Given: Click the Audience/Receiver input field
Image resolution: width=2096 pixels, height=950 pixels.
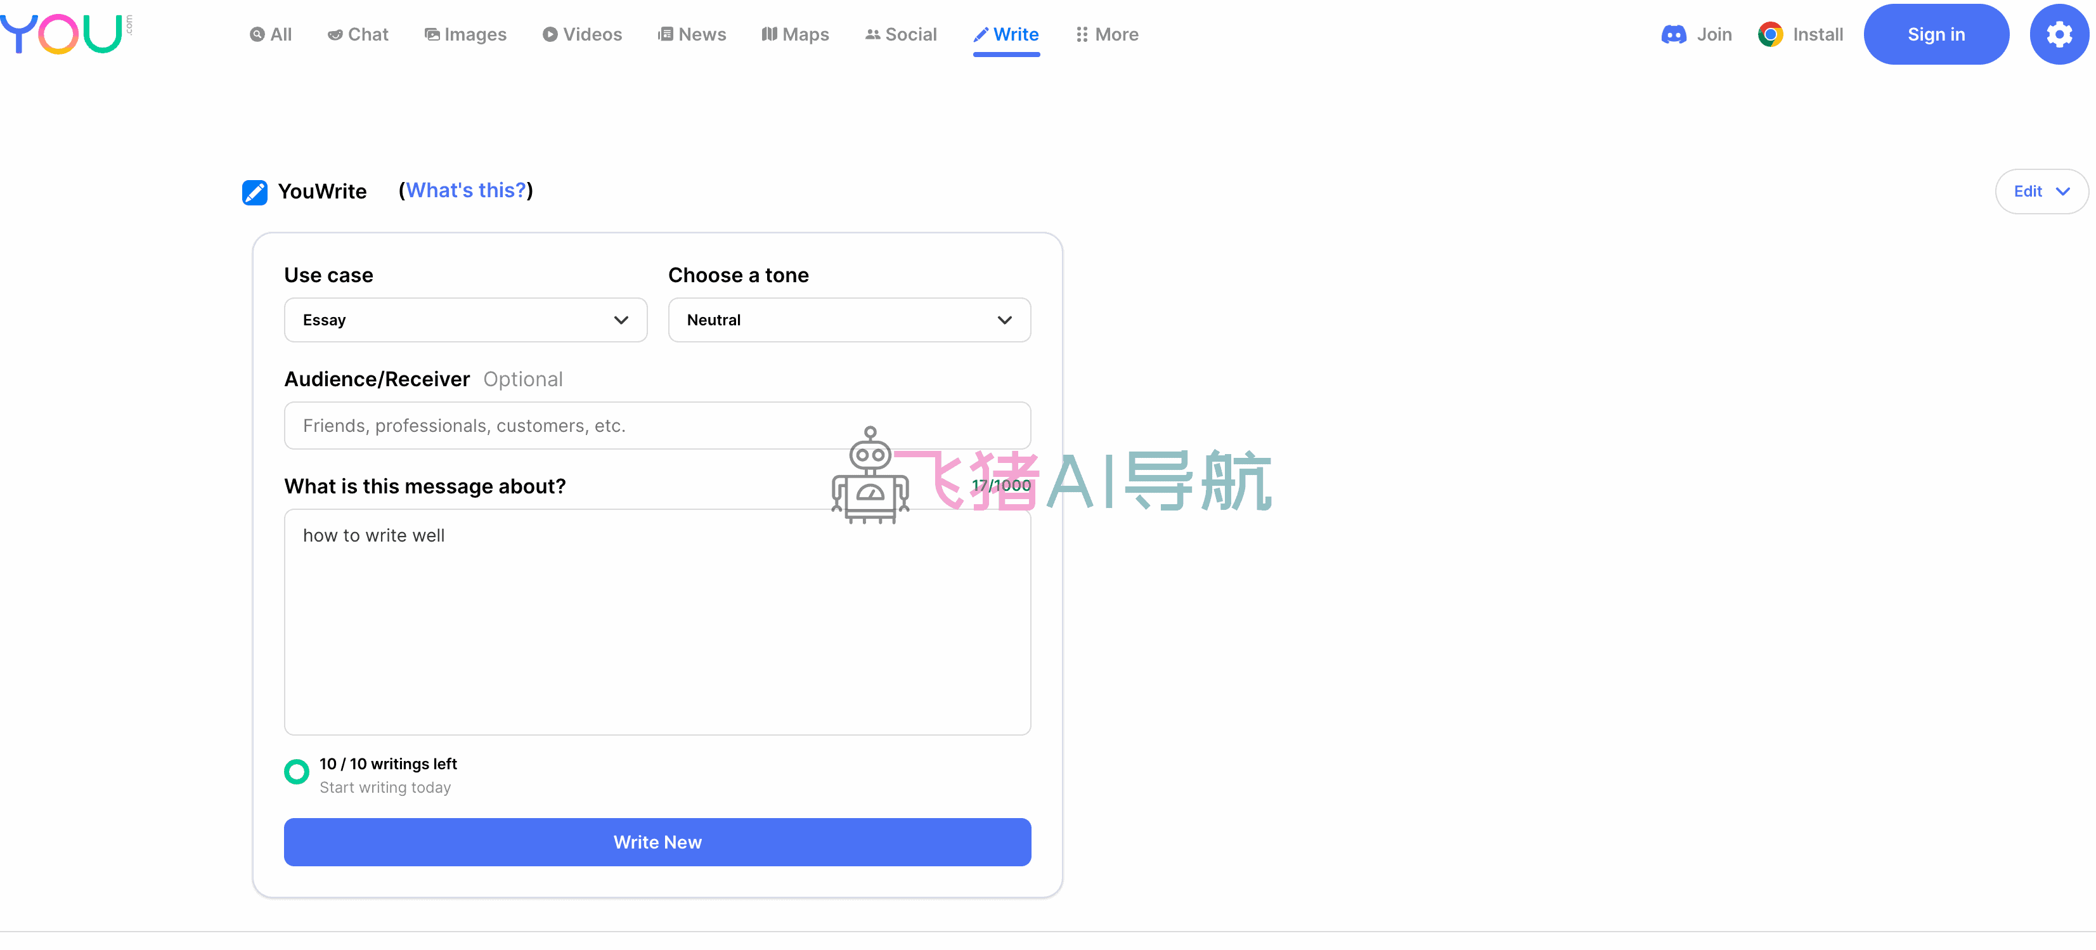Looking at the screenshot, I should [x=657, y=425].
